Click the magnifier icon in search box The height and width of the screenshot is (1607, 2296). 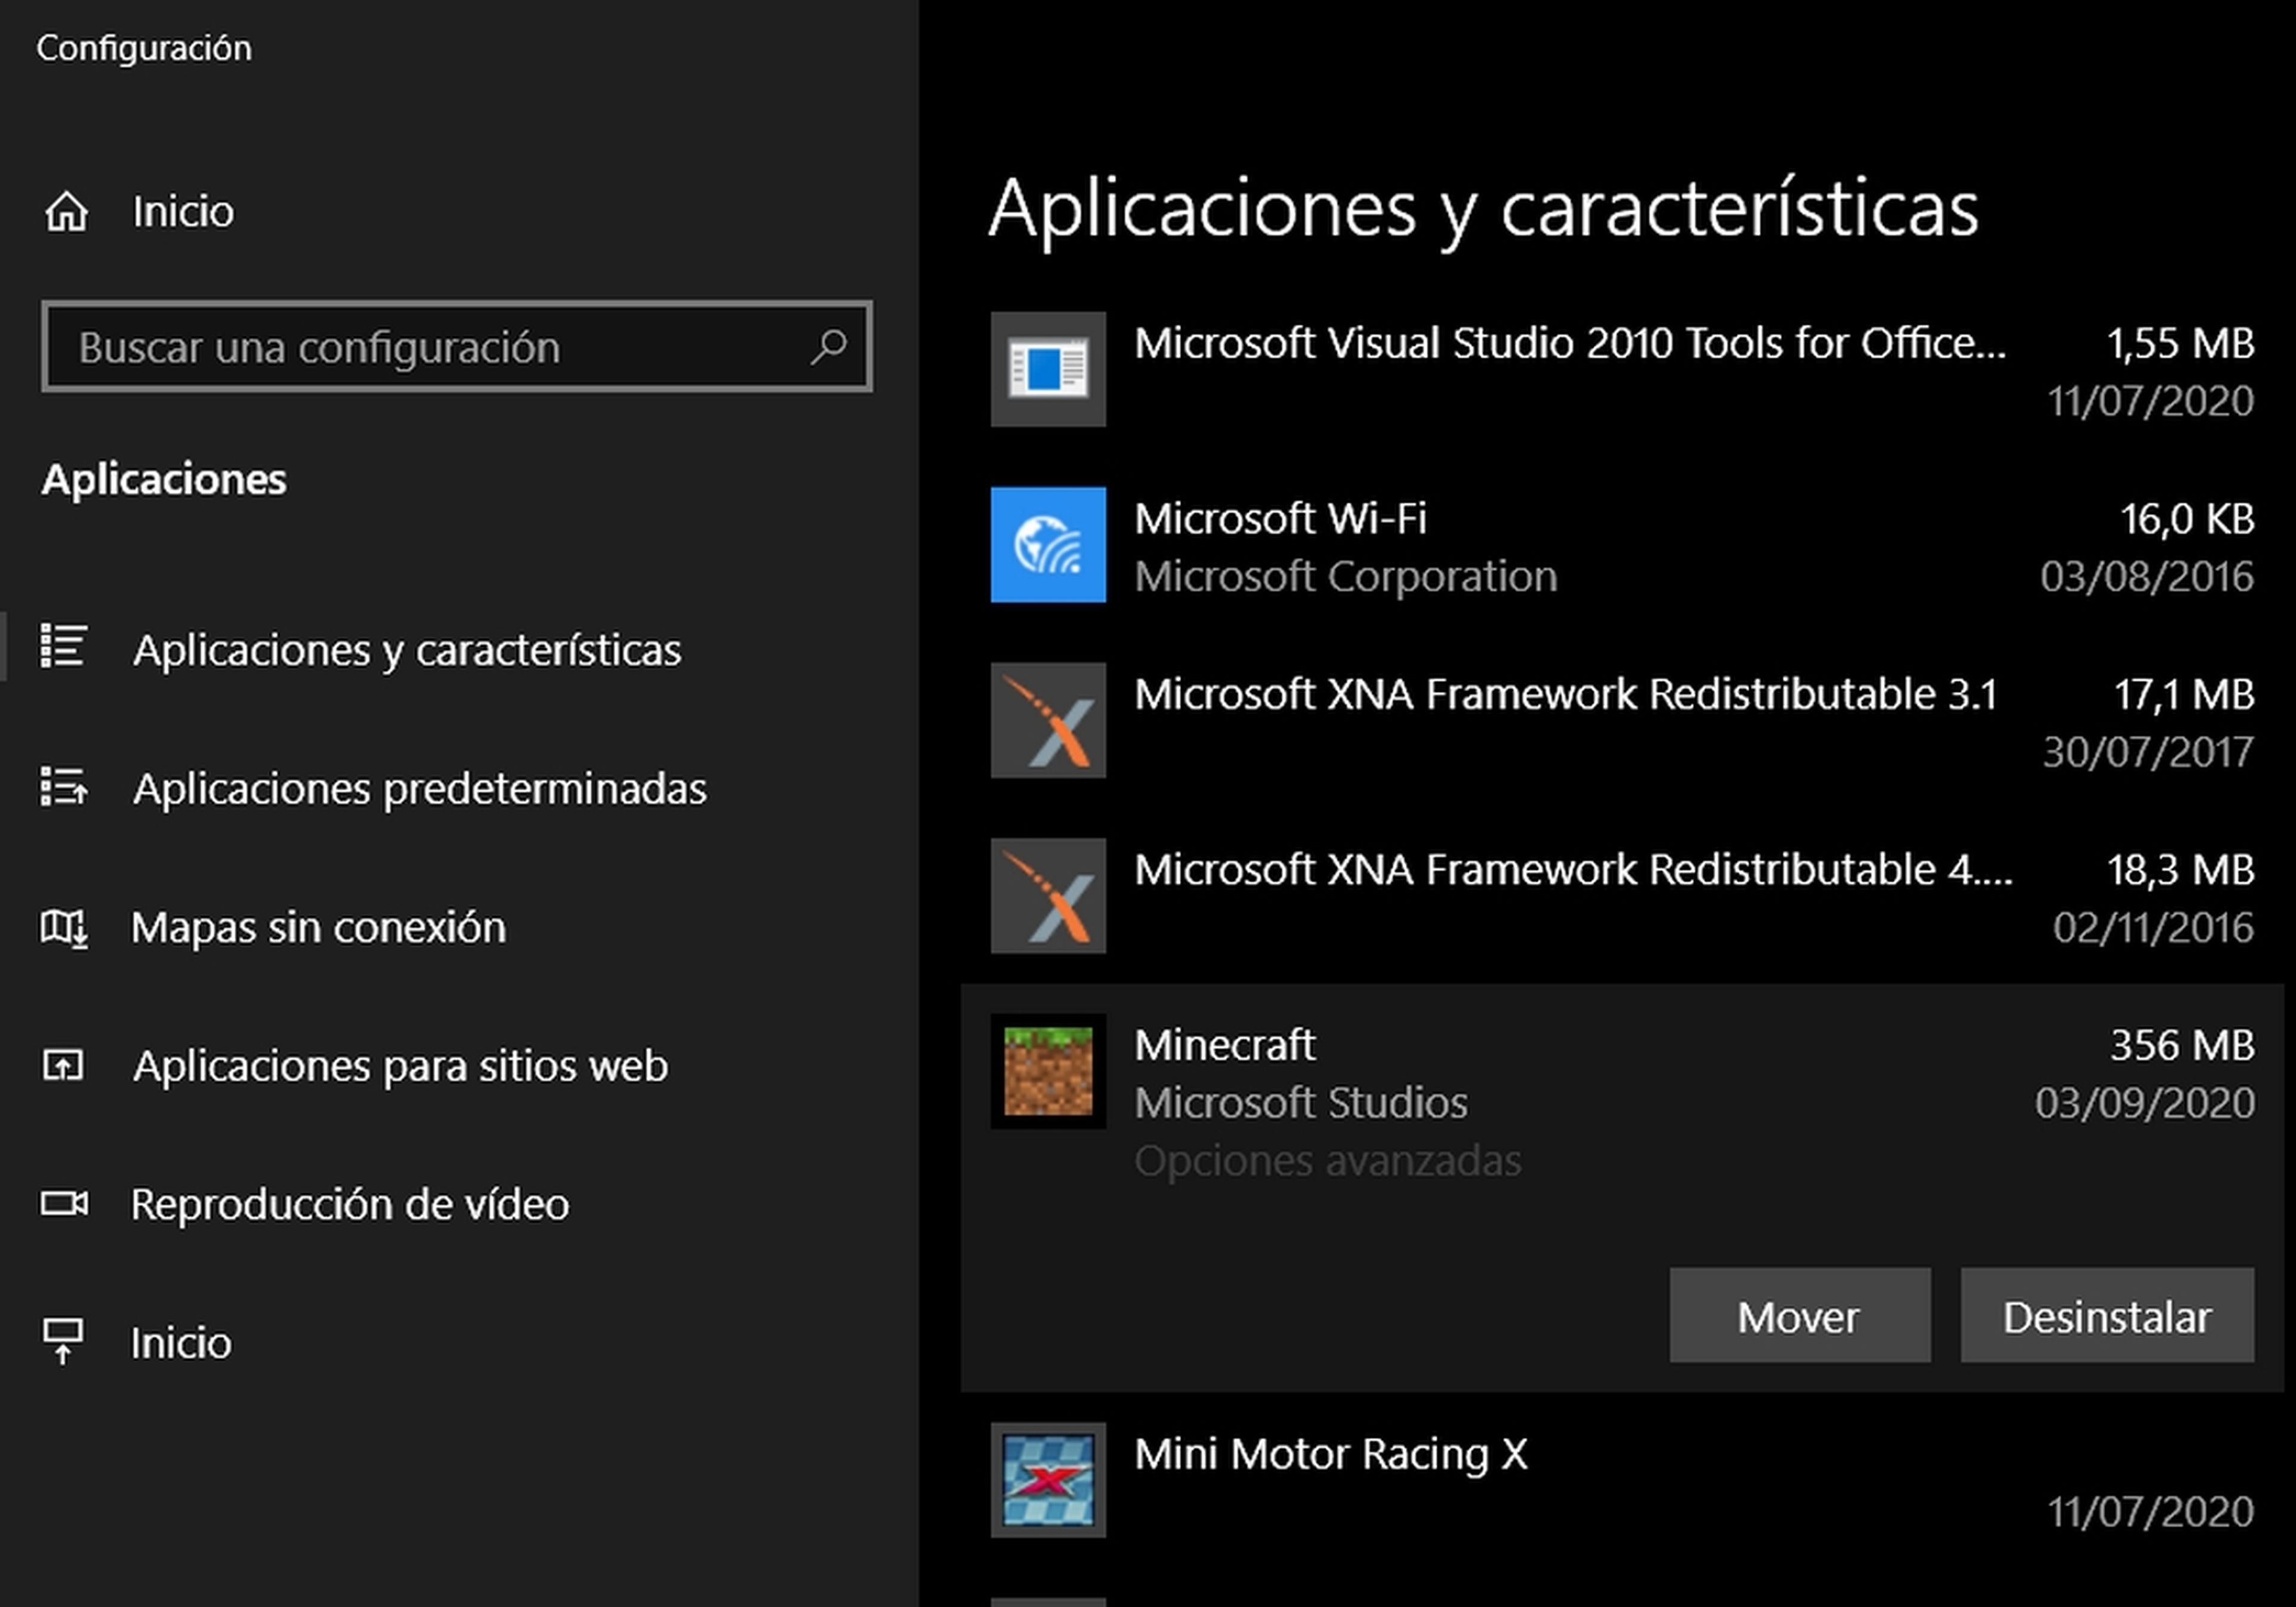pyautogui.click(x=829, y=347)
